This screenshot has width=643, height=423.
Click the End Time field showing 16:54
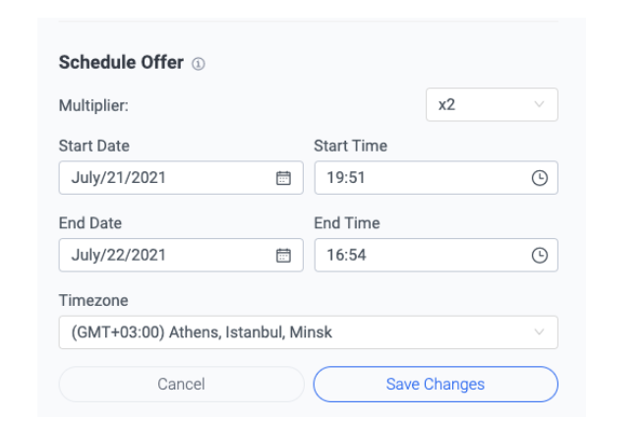click(x=437, y=255)
